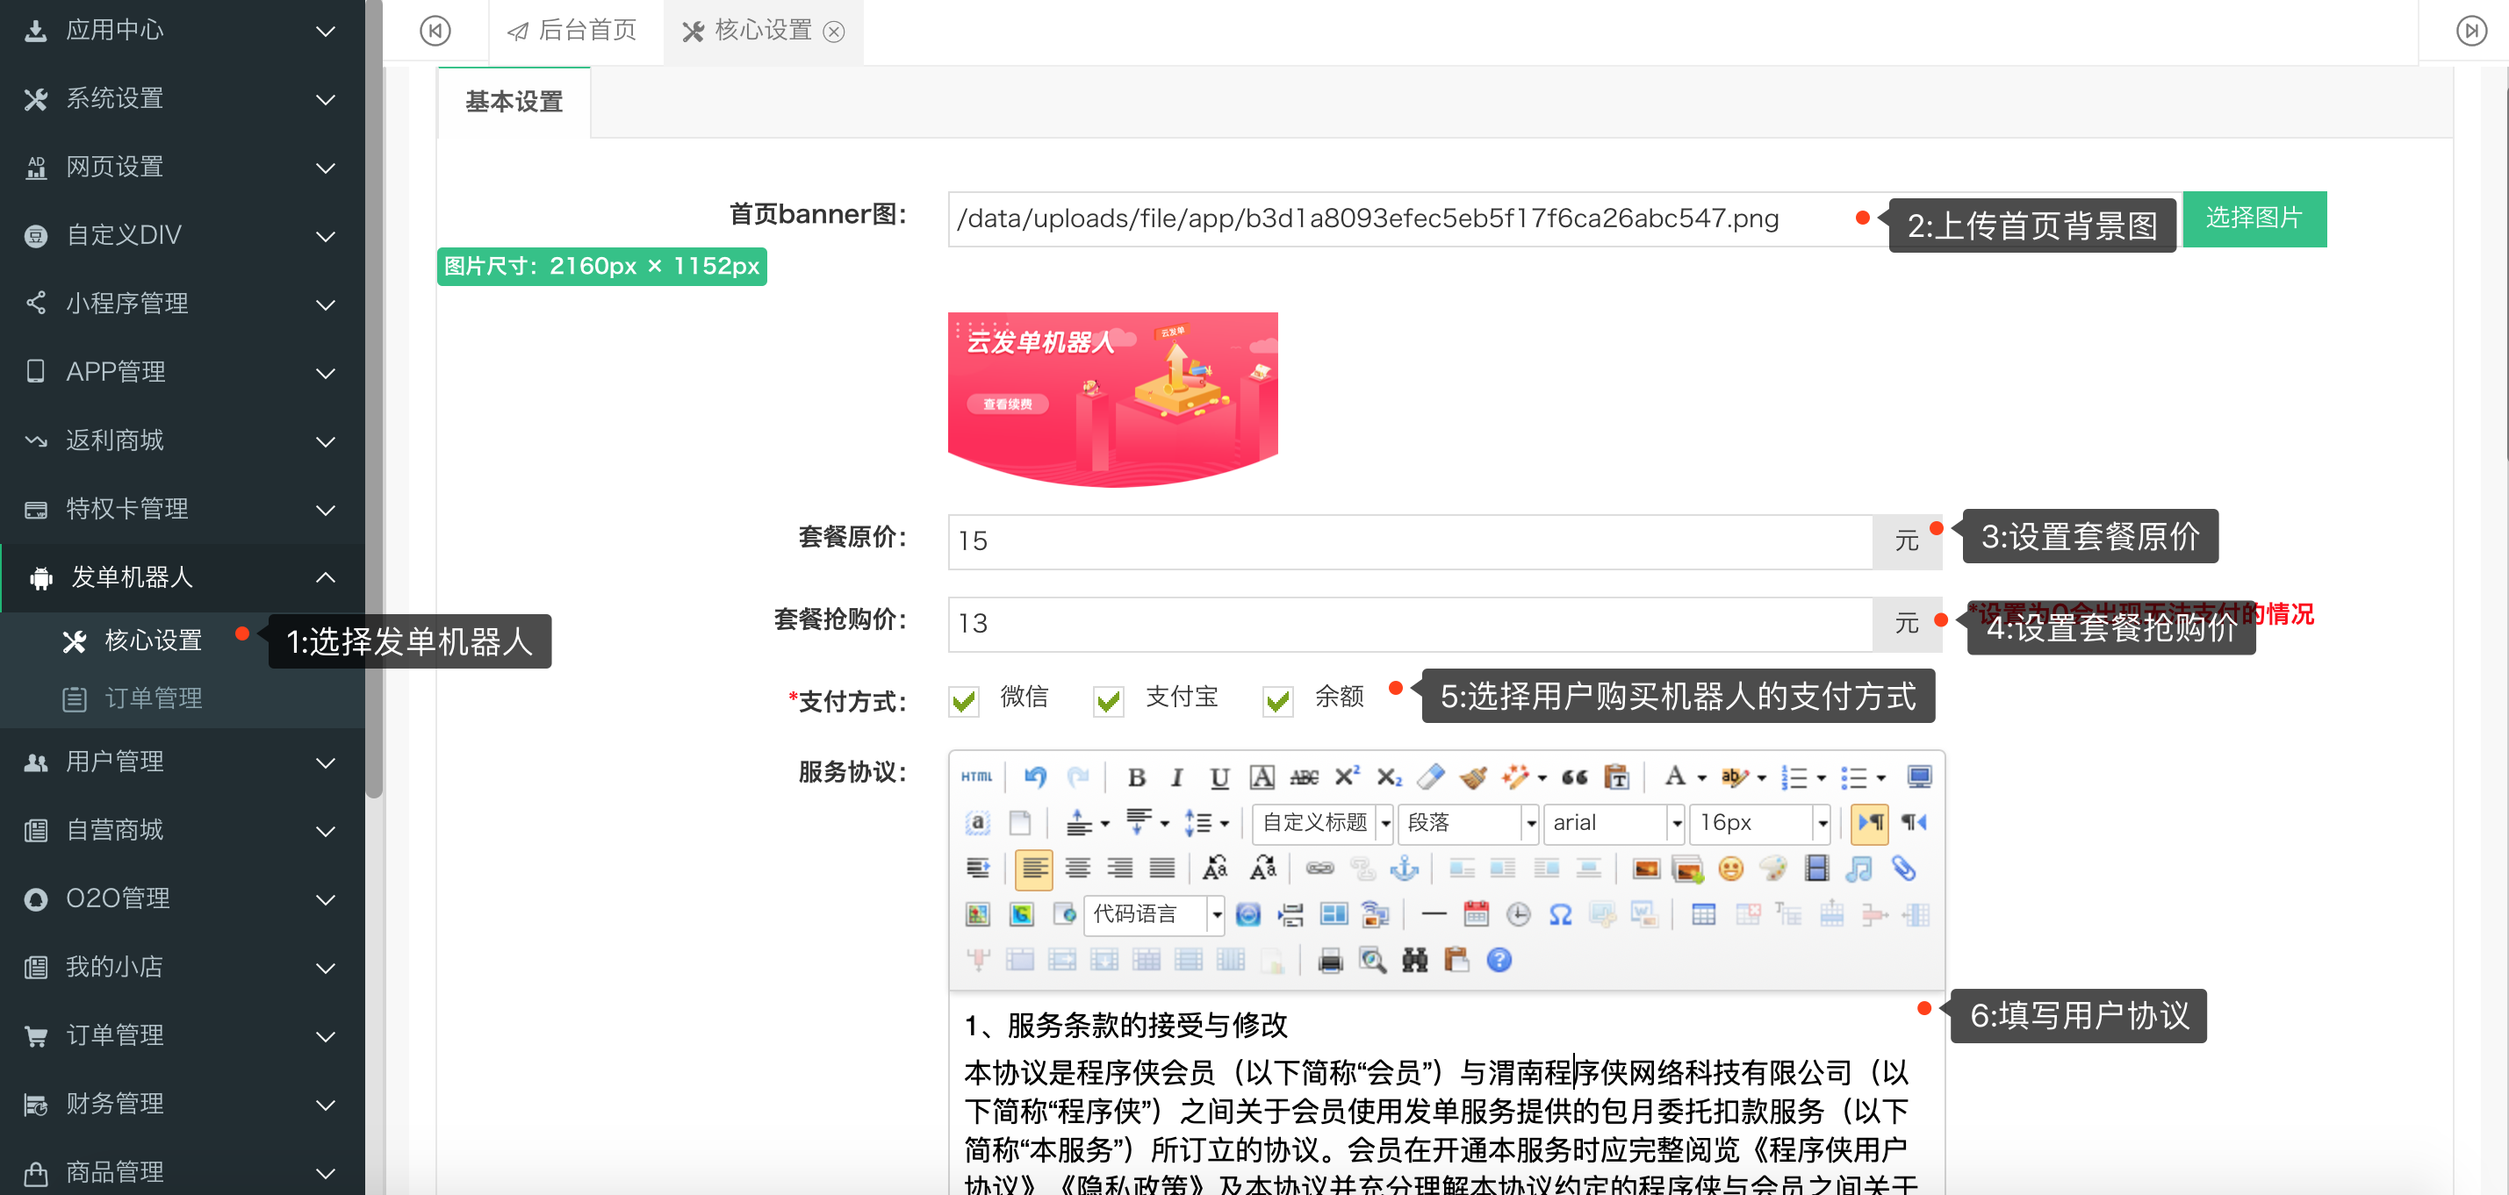Attach a file with paperclip icon

tap(1903, 868)
